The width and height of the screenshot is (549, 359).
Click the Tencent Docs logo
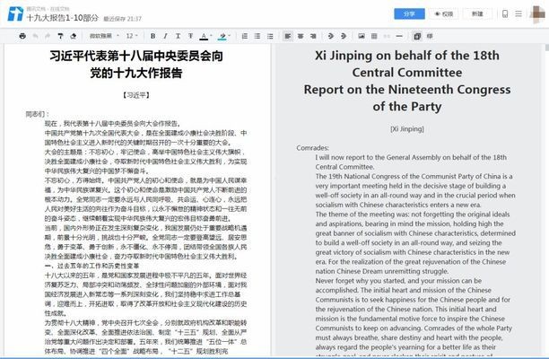15,14
